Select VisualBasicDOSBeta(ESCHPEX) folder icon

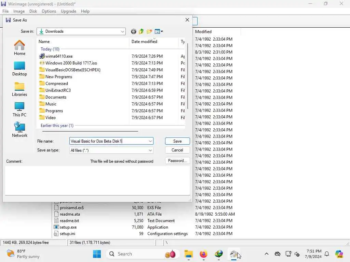click(x=42, y=70)
